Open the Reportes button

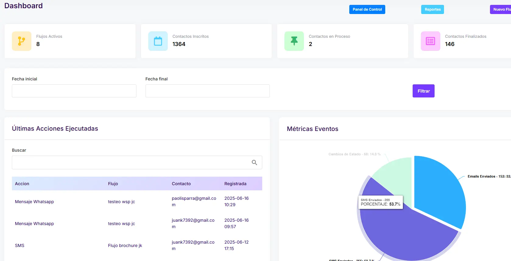(432, 9)
